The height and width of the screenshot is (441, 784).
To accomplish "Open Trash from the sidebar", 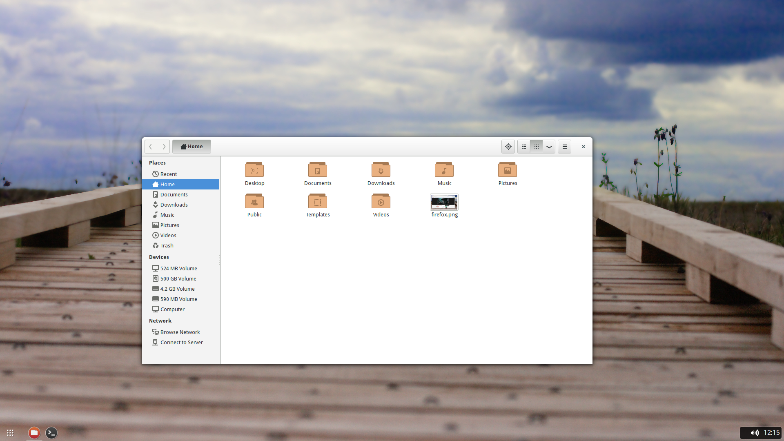I will click(x=180, y=245).
